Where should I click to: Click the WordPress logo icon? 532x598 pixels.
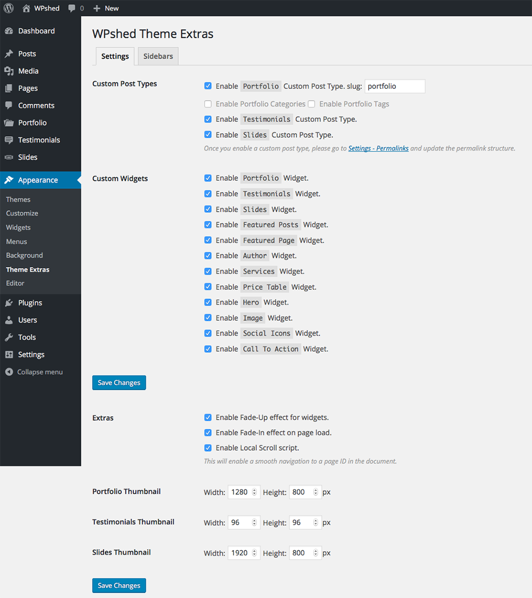pos(9,8)
